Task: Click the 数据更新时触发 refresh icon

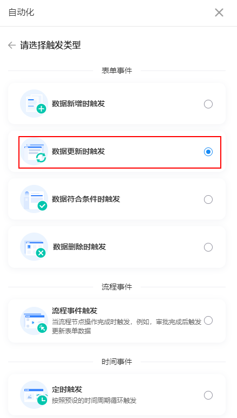Action: (x=34, y=151)
